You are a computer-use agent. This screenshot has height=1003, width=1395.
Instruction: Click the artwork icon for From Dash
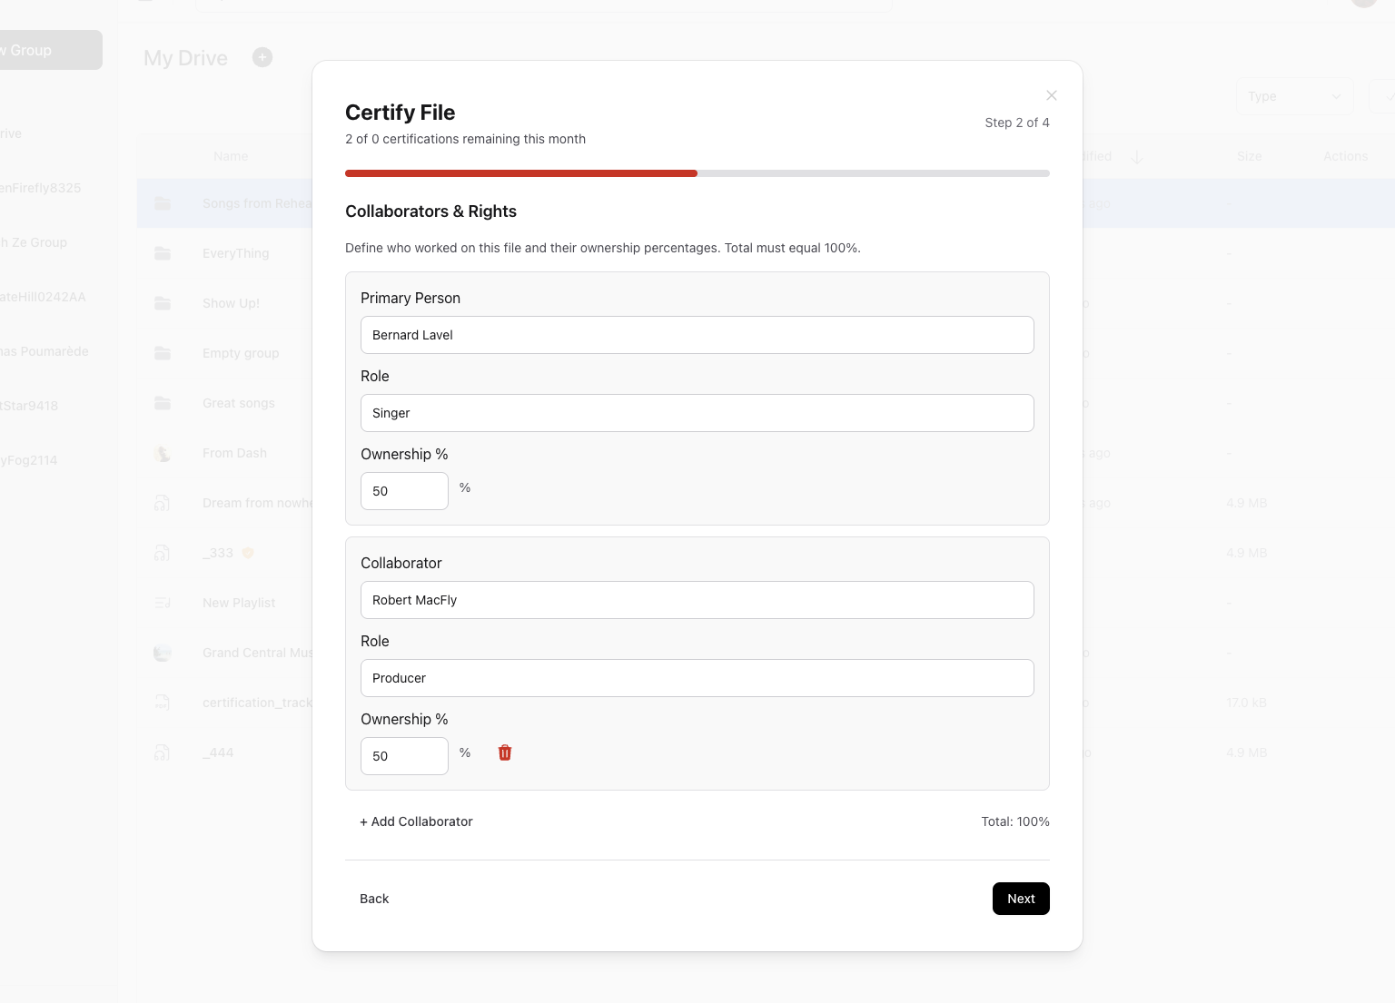pyautogui.click(x=163, y=453)
